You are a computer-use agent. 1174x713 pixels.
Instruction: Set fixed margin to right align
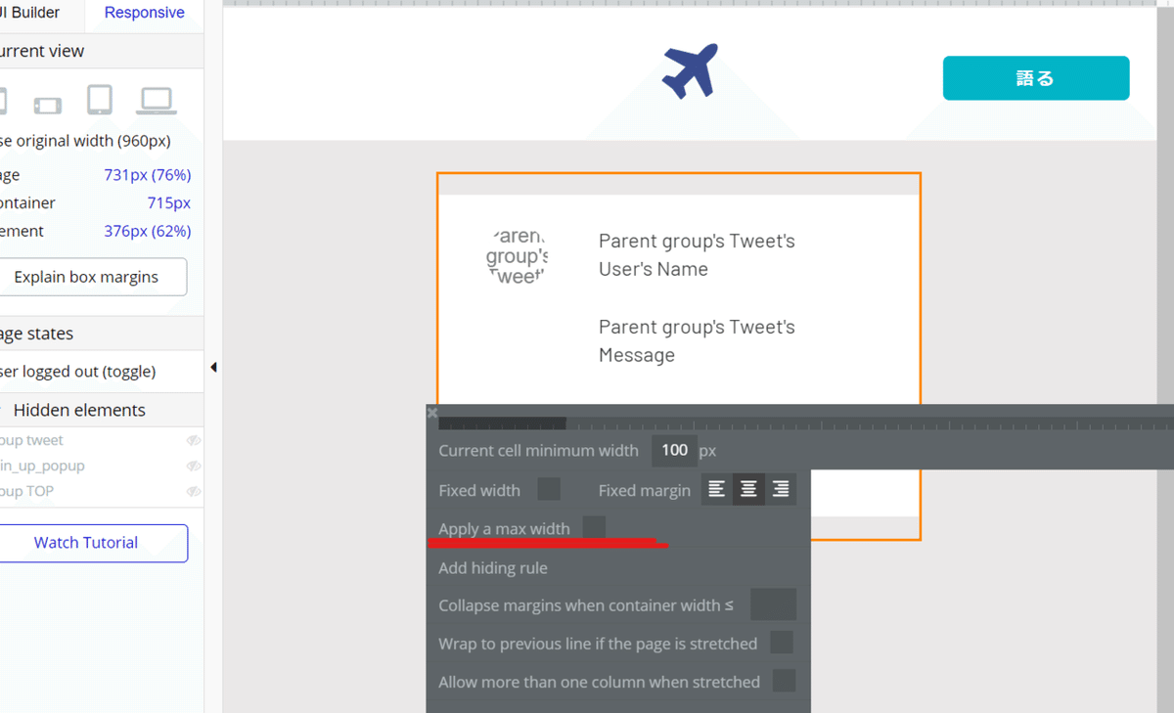[x=780, y=489]
